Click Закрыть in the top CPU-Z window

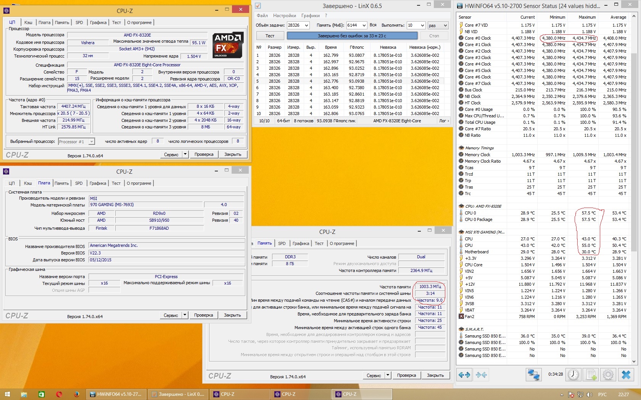[x=233, y=154]
